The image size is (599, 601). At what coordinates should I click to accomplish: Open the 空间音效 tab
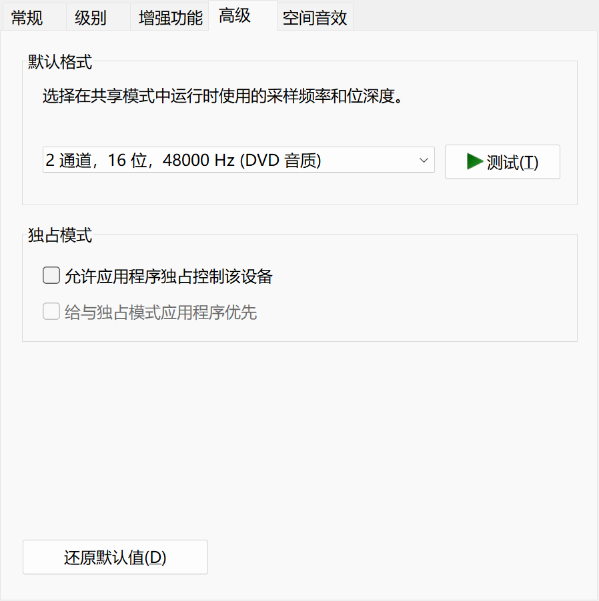pos(314,18)
